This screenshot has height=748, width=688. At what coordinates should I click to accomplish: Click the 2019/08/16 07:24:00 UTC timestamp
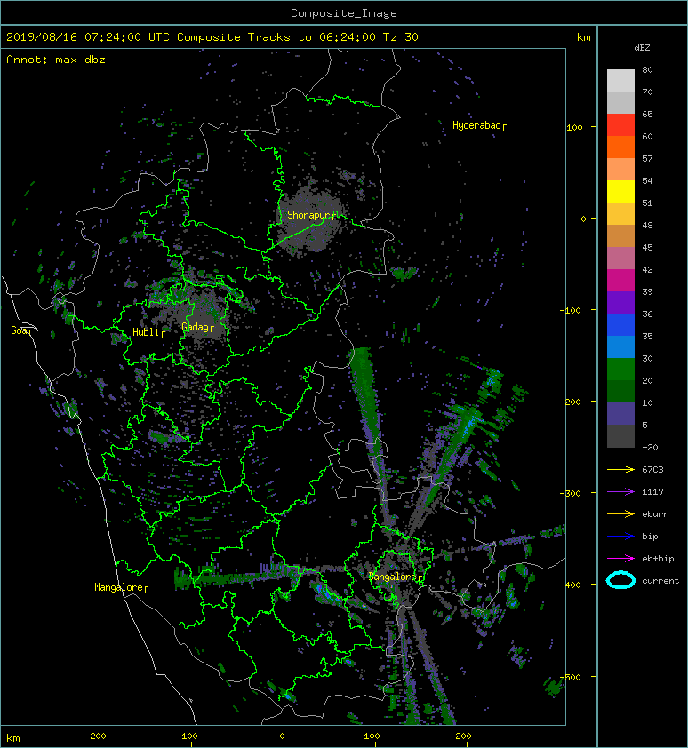coord(88,37)
